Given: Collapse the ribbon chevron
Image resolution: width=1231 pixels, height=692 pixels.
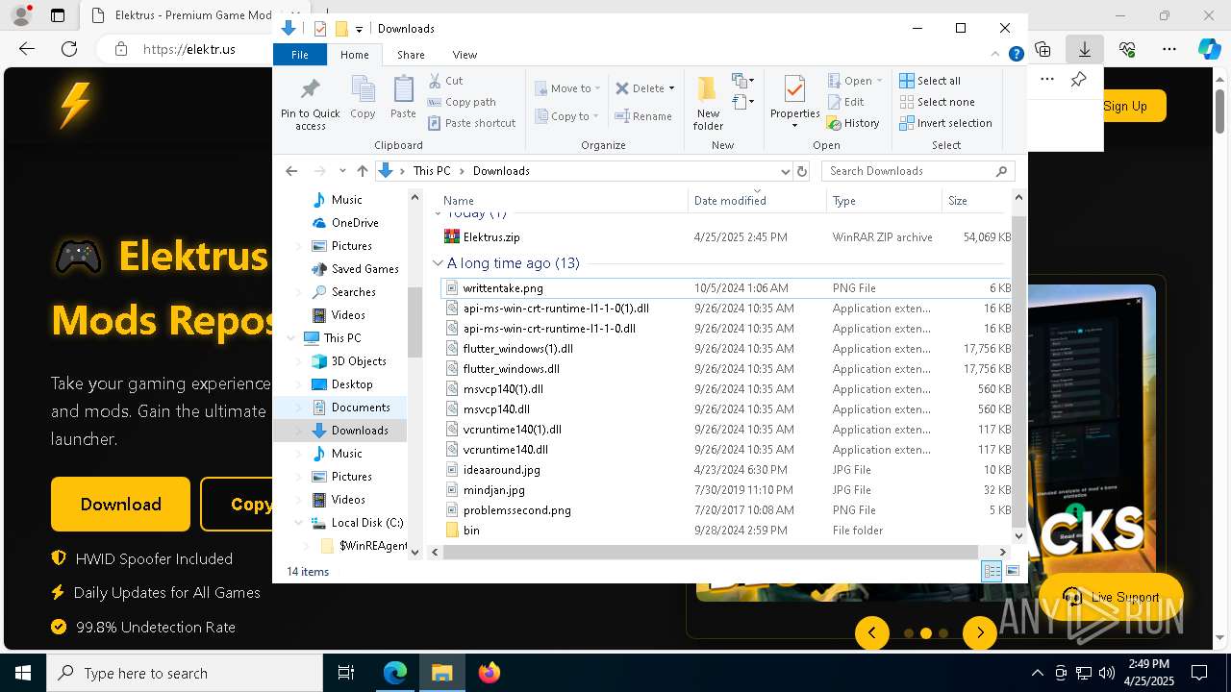Looking at the screenshot, I should (995, 55).
